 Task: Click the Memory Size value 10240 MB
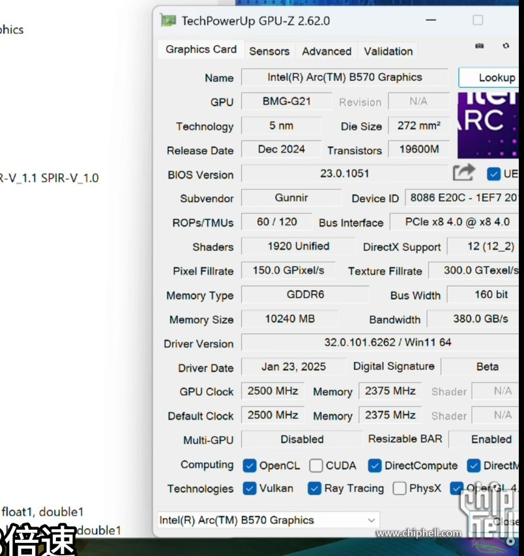click(x=289, y=319)
